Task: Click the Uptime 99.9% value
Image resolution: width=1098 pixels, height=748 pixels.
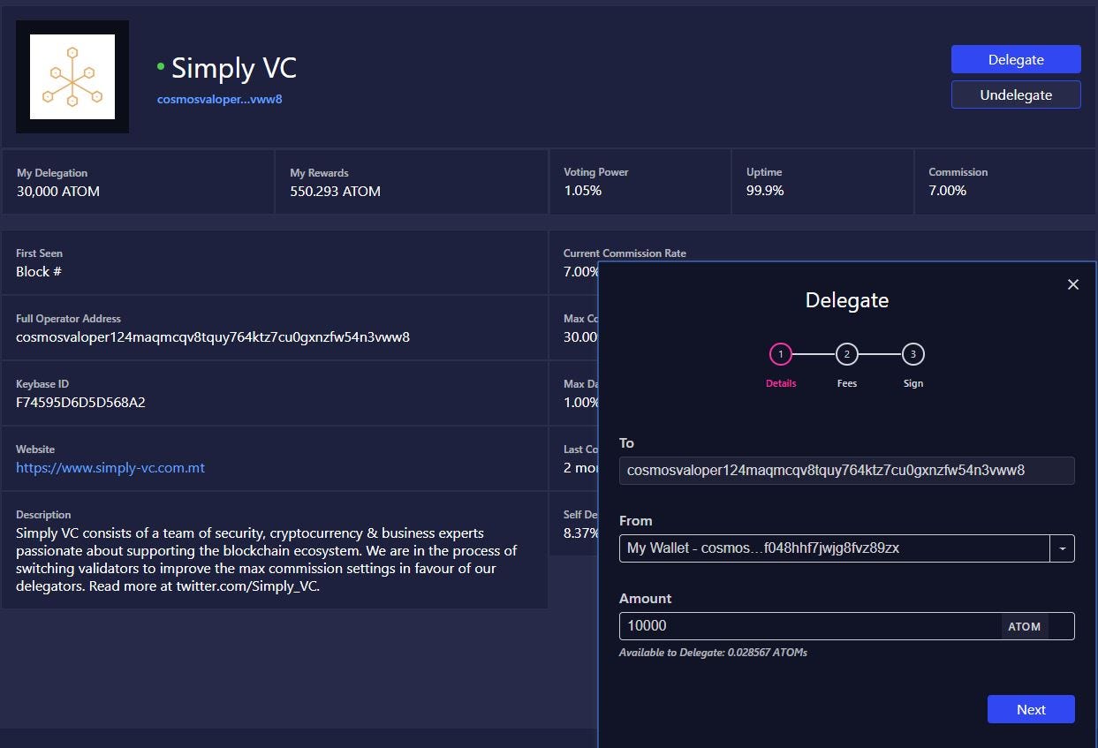Action: pyautogui.click(x=765, y=190)
